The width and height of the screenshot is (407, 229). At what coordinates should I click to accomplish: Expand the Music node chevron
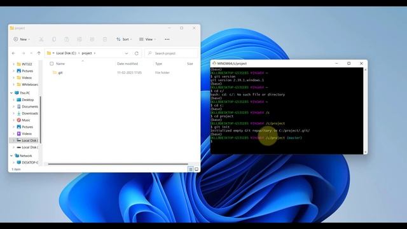coord(14,120)
